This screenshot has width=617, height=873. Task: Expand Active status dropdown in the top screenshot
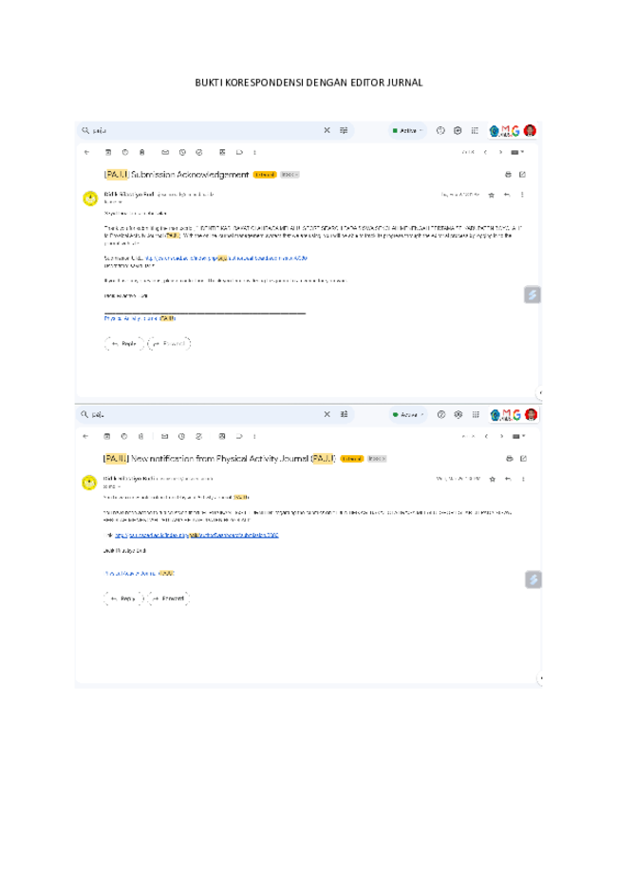408,130
